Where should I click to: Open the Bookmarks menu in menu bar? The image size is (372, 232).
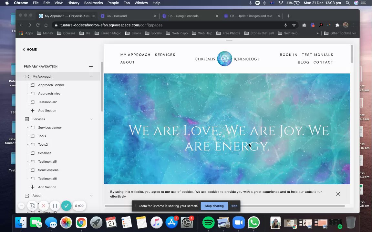93,3
